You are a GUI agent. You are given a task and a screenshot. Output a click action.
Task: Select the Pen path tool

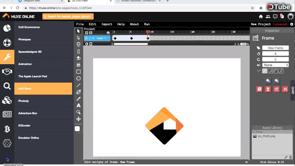pyautogui.click(x=78, y=92)
